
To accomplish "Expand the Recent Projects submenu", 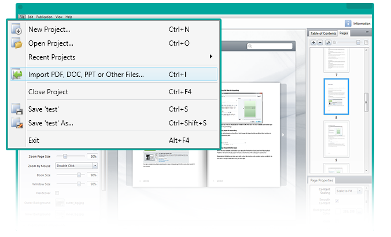I will [114, 57].
